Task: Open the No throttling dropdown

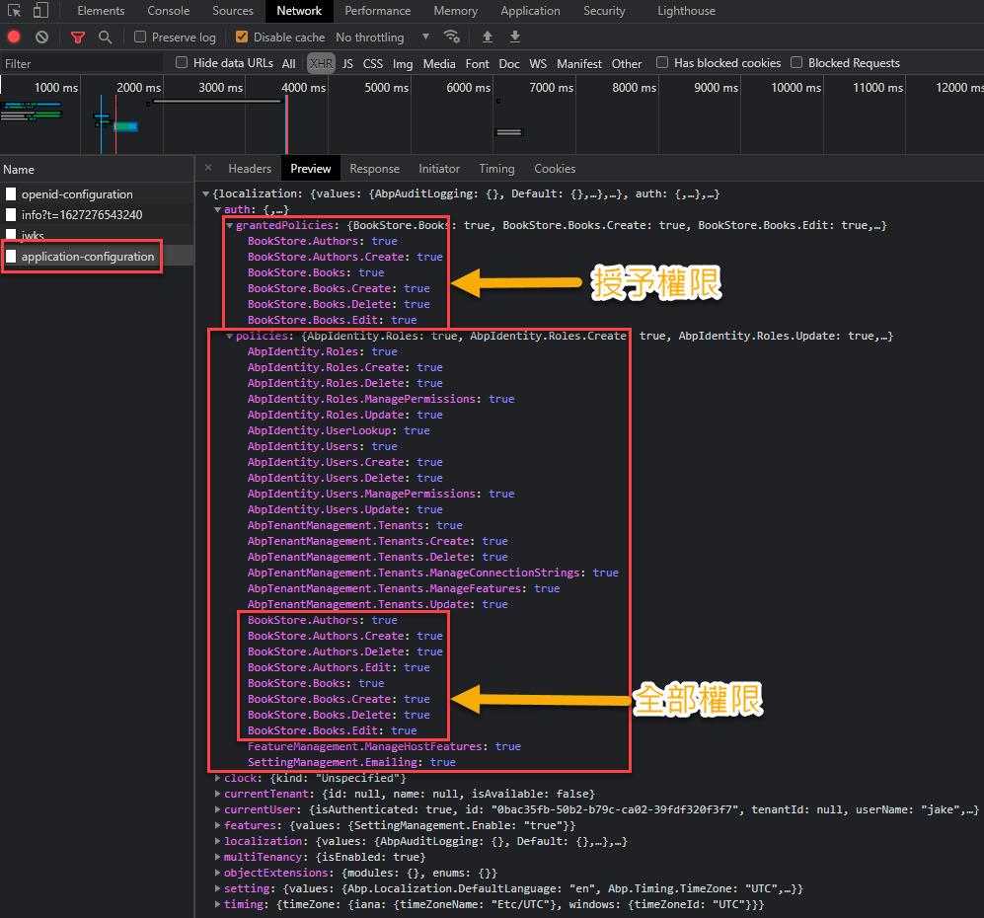Action: point(383,38)
